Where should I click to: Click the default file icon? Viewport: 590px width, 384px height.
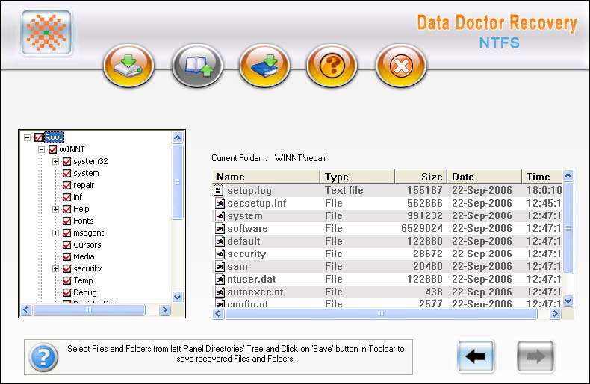coord(220,242)
